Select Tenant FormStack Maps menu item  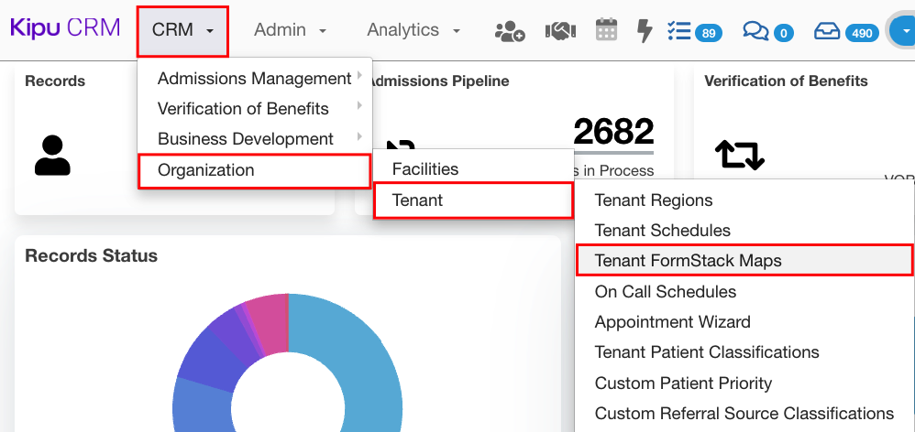688,261
